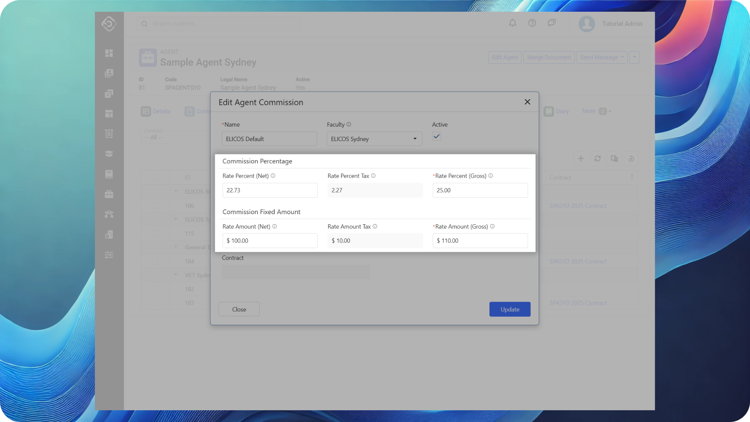Click the Close button in dialog
Viewport: 750px width, 422px height.
pos(239,309)
